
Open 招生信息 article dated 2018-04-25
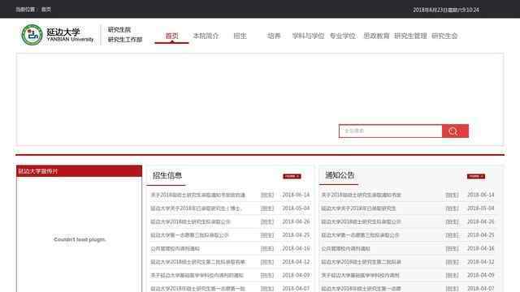pyautogui.click(x=189, y=235)
